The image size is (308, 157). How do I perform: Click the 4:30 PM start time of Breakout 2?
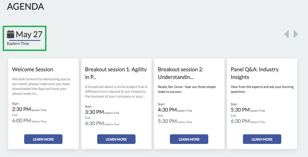point(167,110)
